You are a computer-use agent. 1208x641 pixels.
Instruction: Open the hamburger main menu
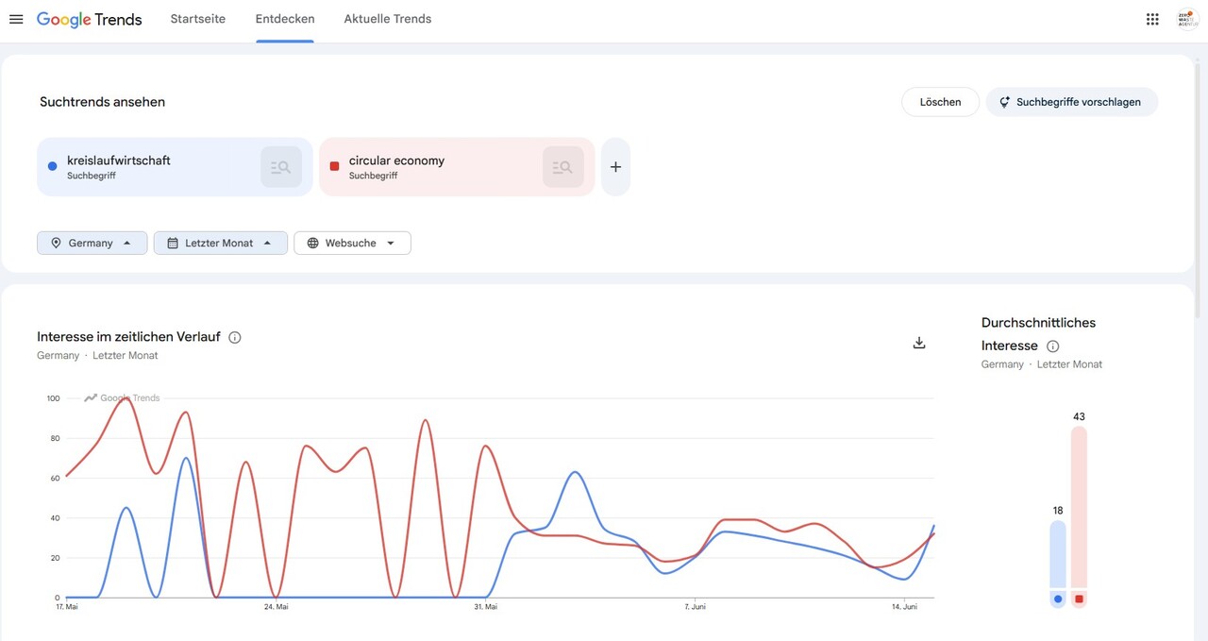[16, 19]
